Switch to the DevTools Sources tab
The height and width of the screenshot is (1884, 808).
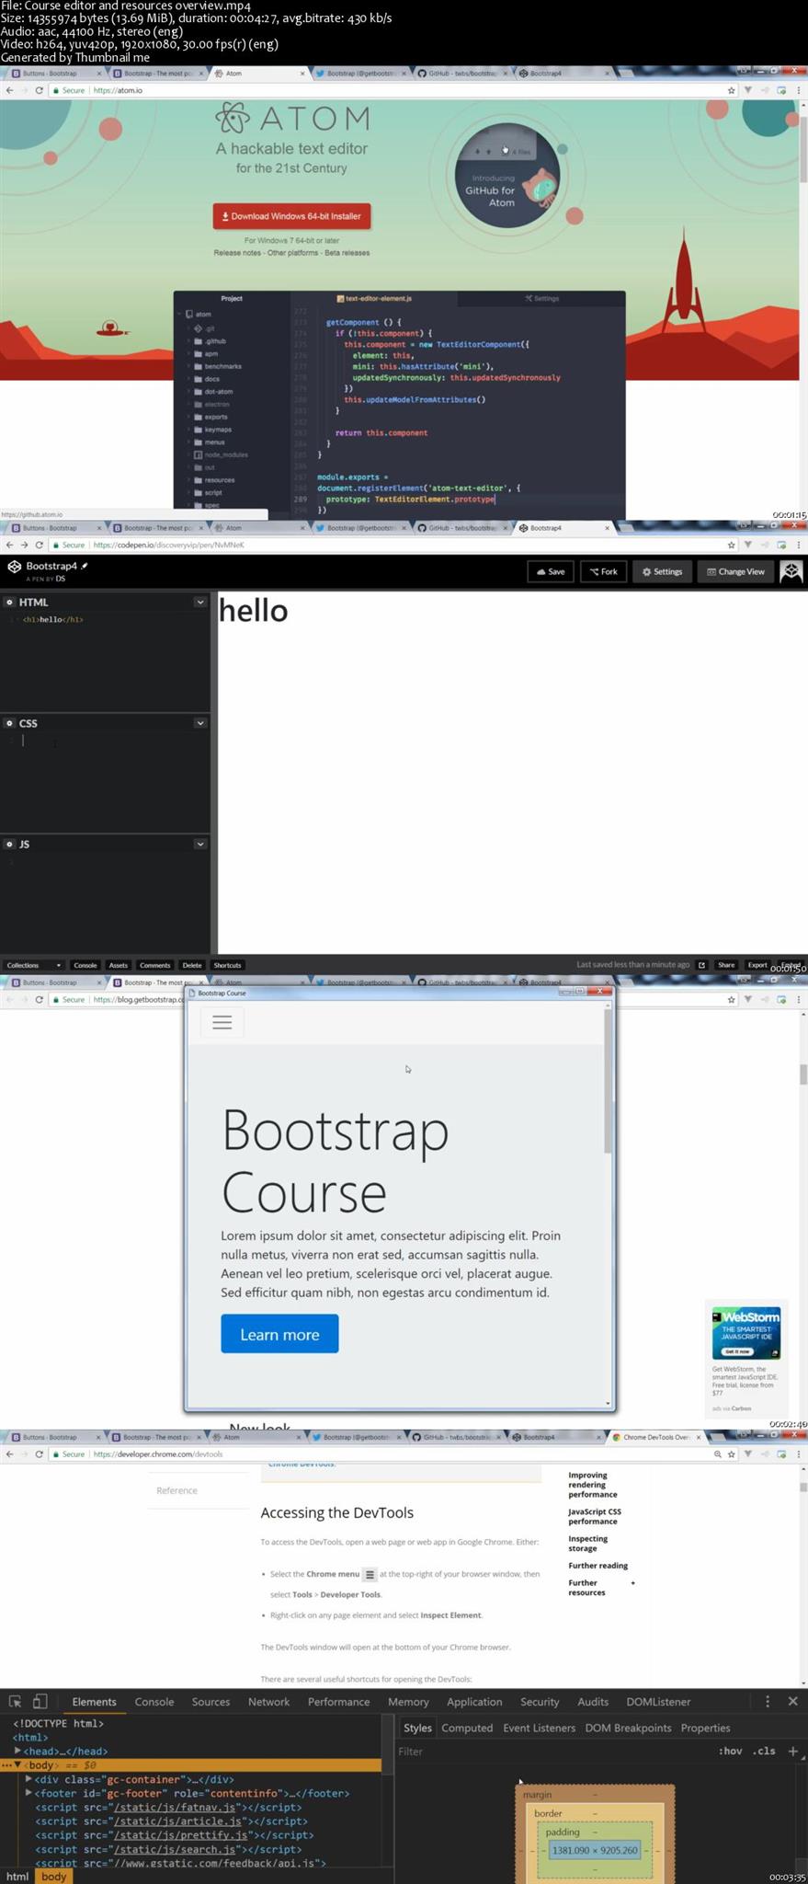[x=211, y=1702]
